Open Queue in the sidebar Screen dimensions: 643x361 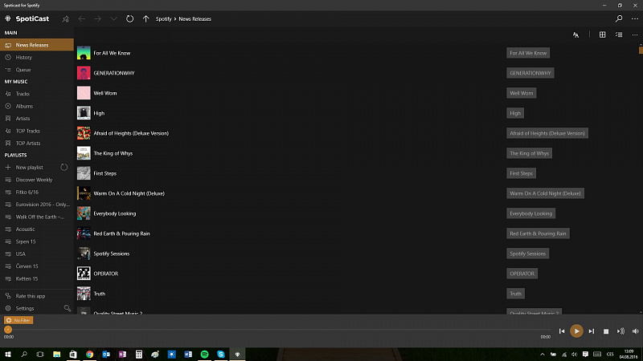tap(37, 70)
